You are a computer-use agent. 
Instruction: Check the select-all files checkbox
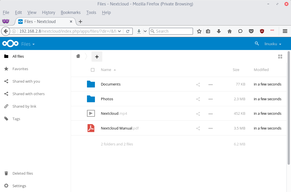pos(93,70)
